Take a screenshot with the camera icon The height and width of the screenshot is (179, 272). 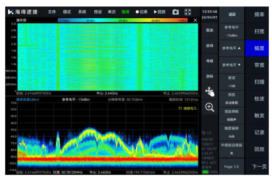[175, 12]
